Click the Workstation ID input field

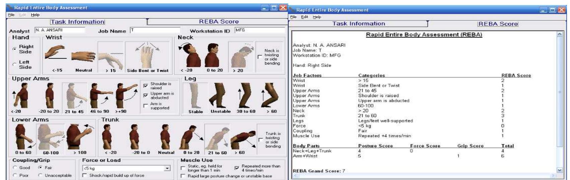point(260,30)
